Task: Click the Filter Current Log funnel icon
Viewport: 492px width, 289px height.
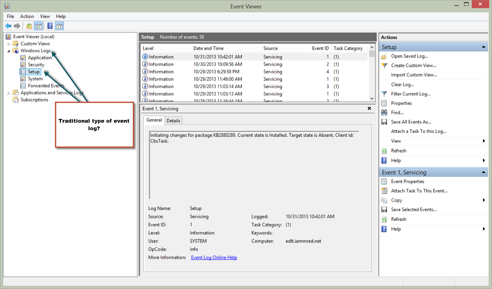Action: click(x=384, y=94)
